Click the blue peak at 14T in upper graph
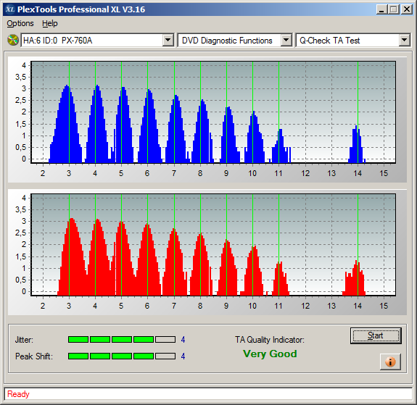 [x=357, y=143]
